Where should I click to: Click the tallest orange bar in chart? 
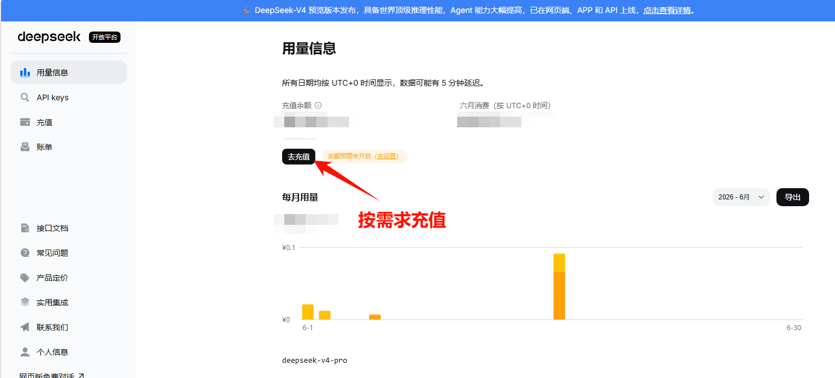559,287
